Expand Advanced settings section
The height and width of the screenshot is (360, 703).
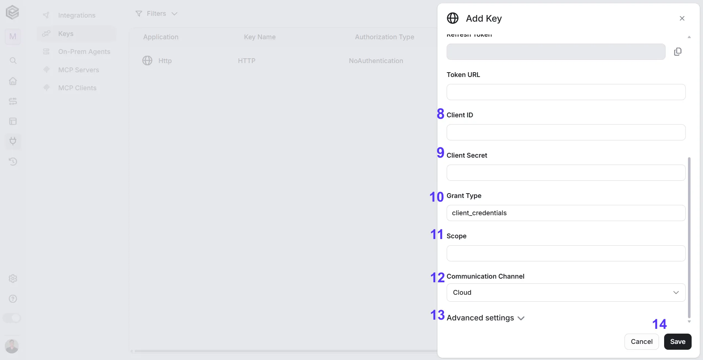click(x=486, y=318)
